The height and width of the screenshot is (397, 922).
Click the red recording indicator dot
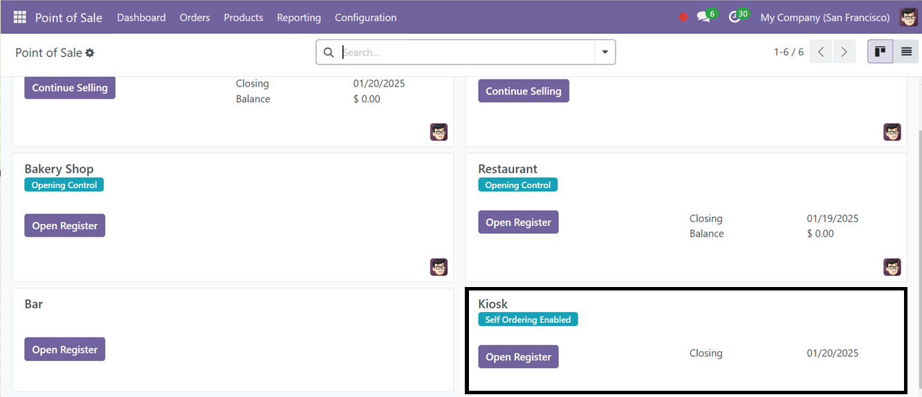(x=683, y=17)
